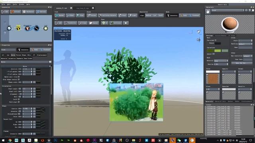Screen dimensions: 255x143
Task: Open the Window menu
Action: pos(22,4)
